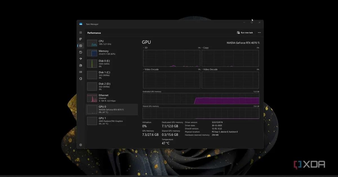Open the Startup apps page icon
Image resolution: width=338 pixels, height=177 pixels.
(81, 59)
